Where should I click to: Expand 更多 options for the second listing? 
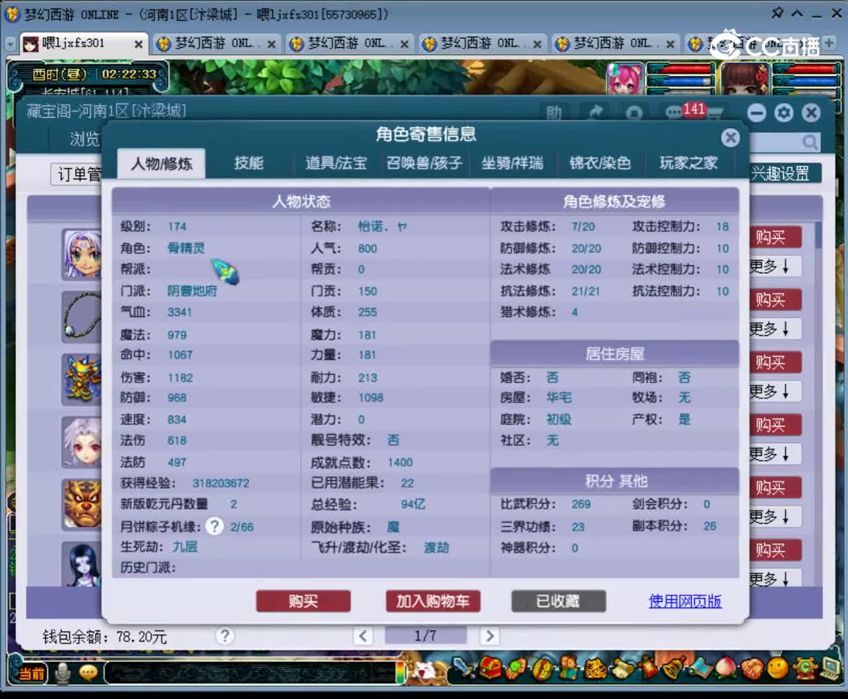[774, 329]
